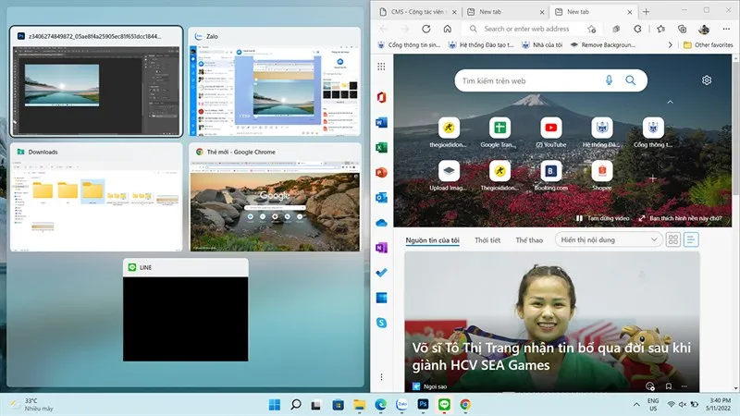740x416 pixels.
Task: Click the YouTube quick link tile
Action: (551, 128)
